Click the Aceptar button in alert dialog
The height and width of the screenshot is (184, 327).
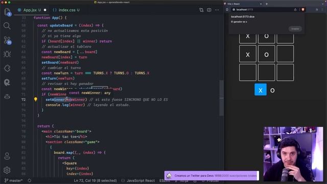click(295, 29)
